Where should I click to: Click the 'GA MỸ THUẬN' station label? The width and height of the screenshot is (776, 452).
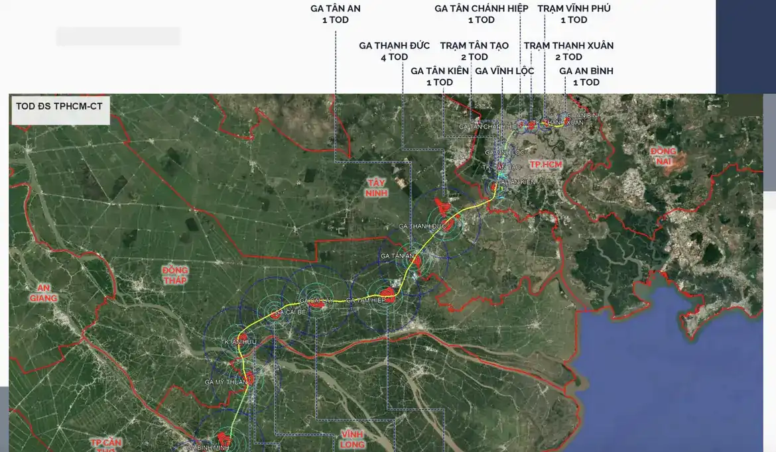226,382
